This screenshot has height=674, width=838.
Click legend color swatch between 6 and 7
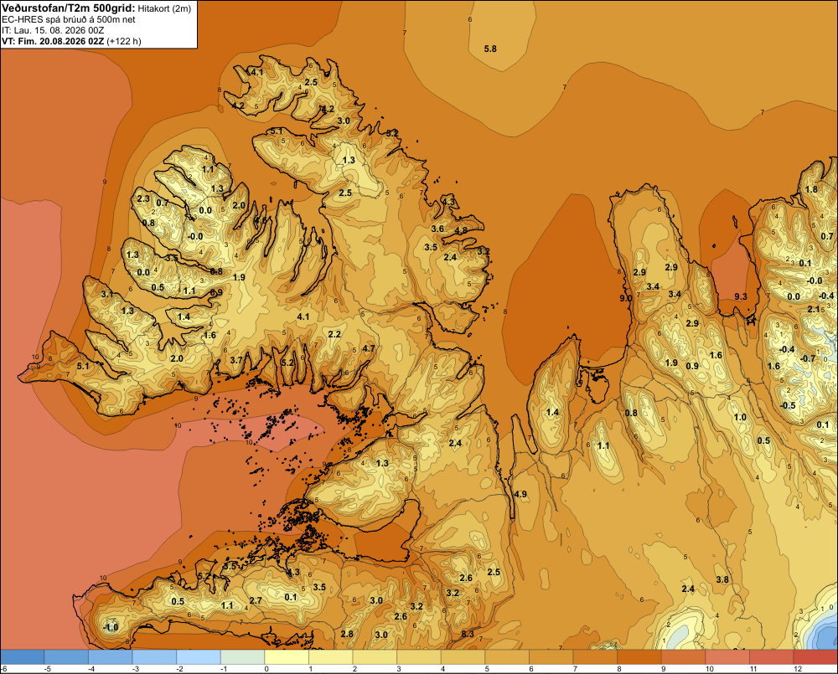551,656
